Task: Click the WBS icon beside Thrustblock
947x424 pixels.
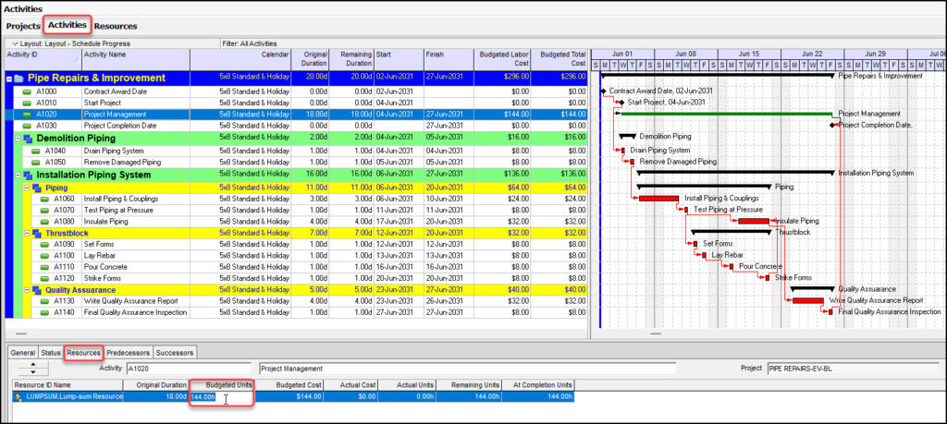Action: (37, 234)
